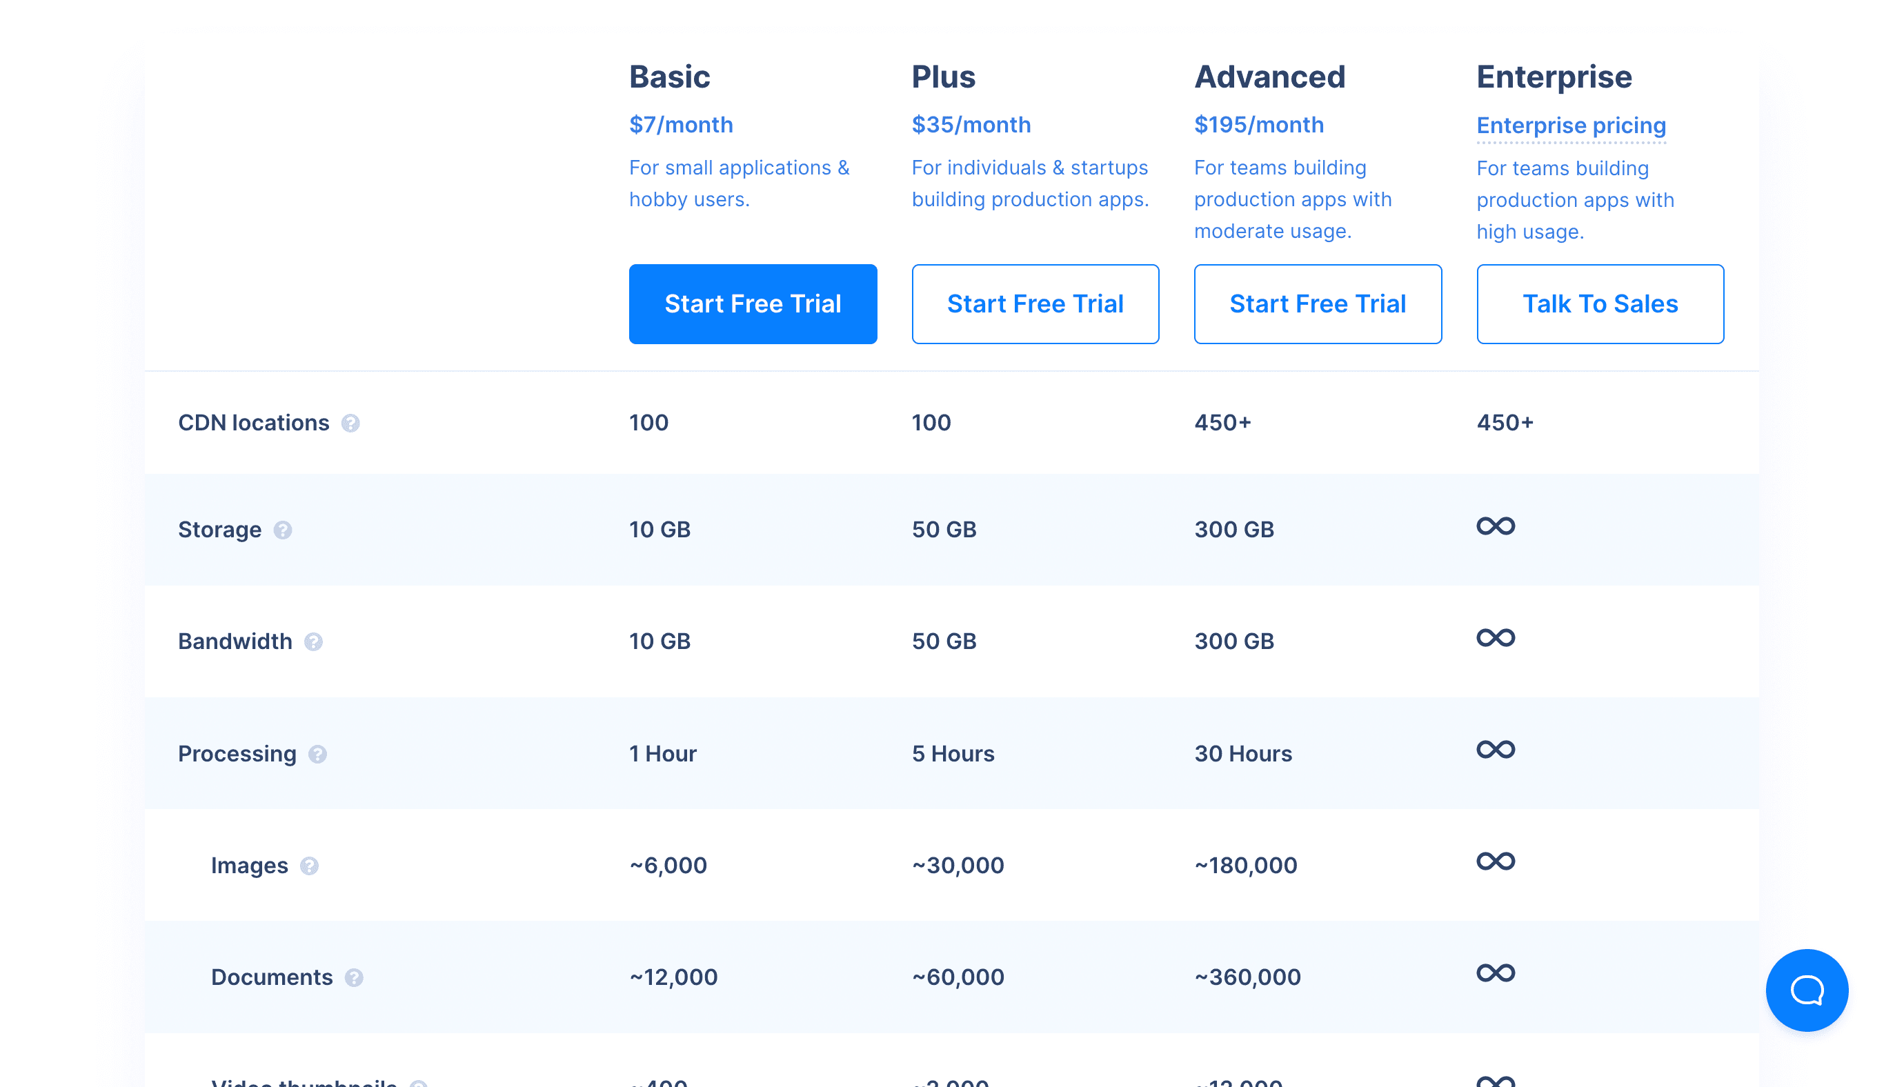Click the Advanced plan heading

1270,77
